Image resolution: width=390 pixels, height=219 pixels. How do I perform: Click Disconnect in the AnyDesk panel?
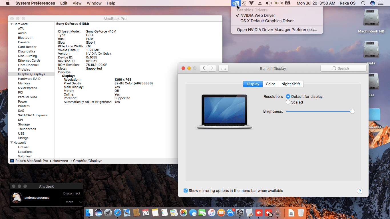72,193
